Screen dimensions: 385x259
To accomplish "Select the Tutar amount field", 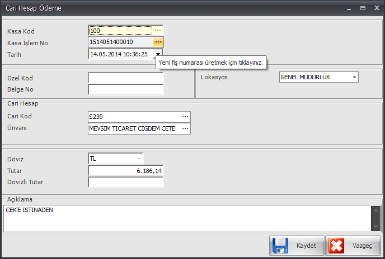I will coord(126,171).
